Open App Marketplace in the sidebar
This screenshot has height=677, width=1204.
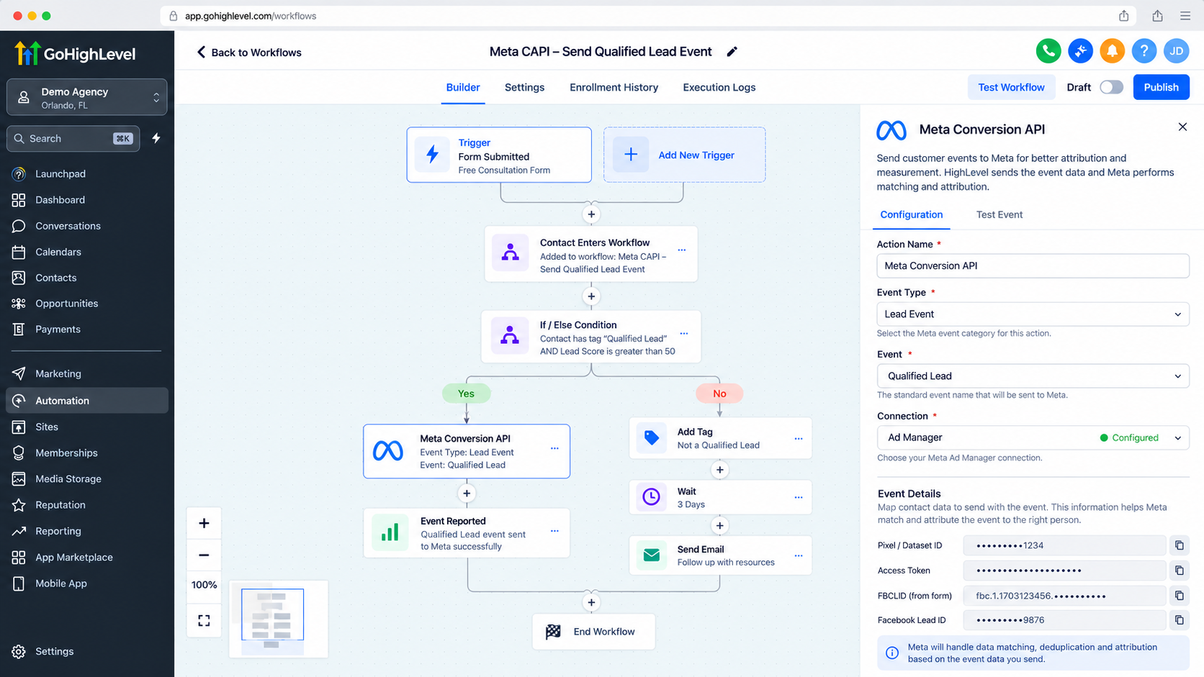point(87,558)
